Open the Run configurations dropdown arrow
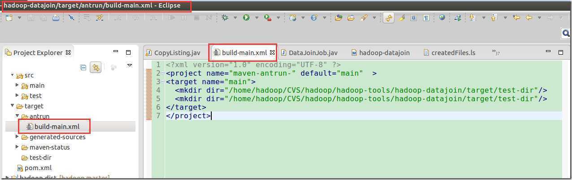This screenshot has height=180, width=572. coord(257,18)
